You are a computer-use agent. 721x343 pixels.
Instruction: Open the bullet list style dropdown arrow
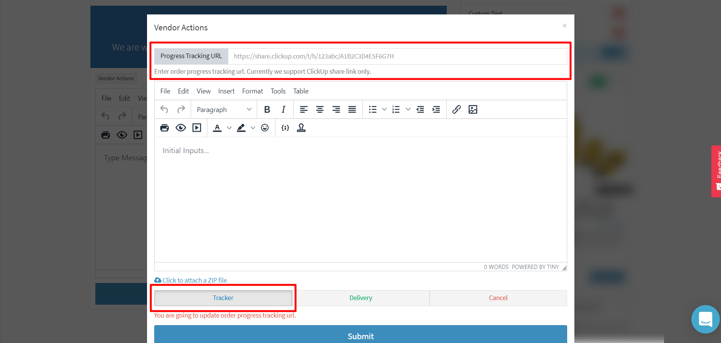point(384,109)
